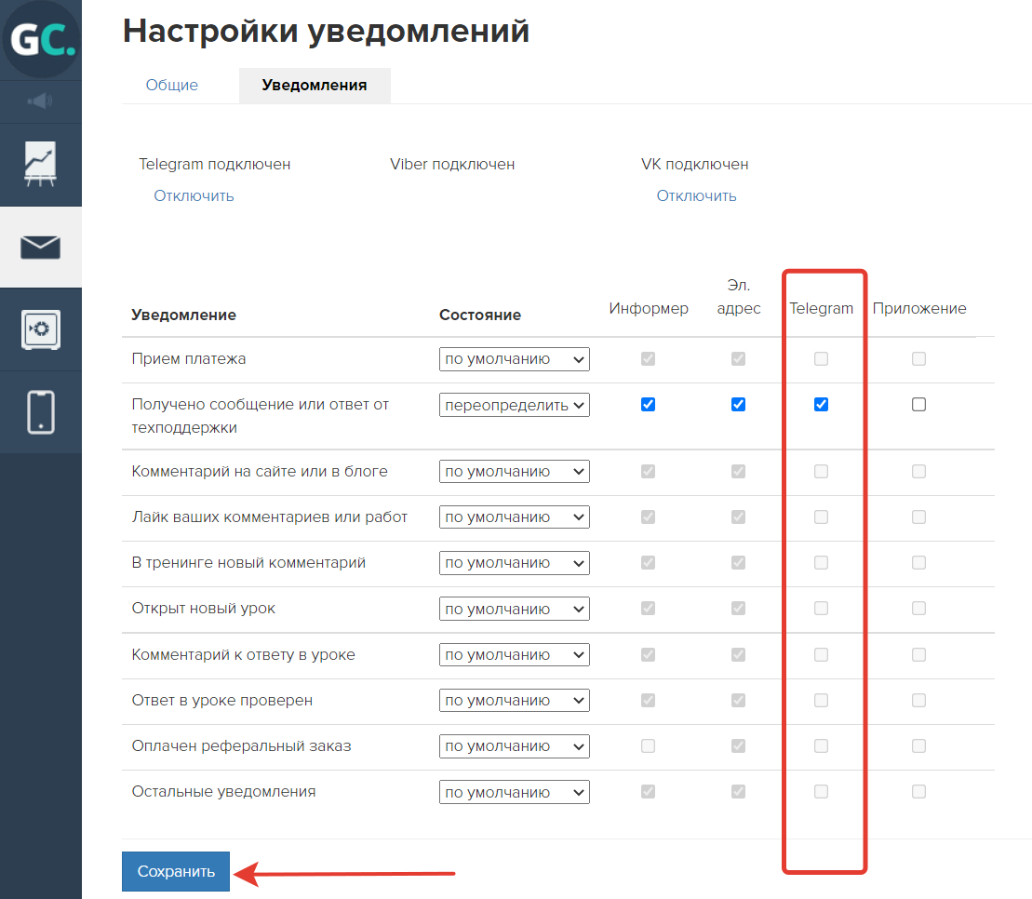
Task: Switch to the Общие tab
Action: [x=172, y=85]
